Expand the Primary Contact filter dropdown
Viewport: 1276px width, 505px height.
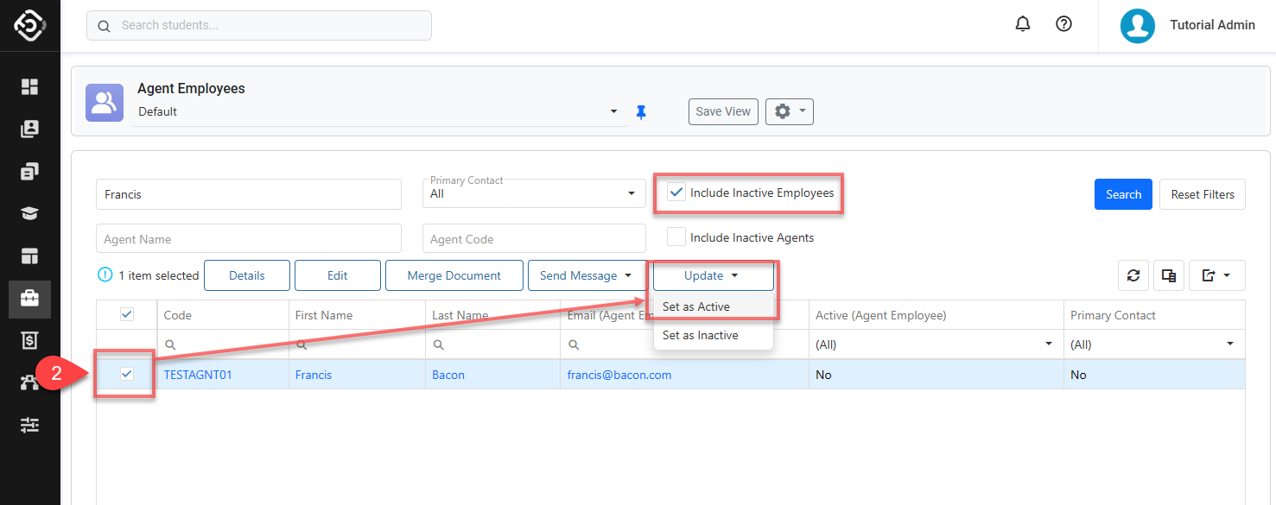533,193
